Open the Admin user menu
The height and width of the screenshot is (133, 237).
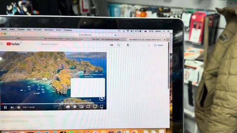158,31
